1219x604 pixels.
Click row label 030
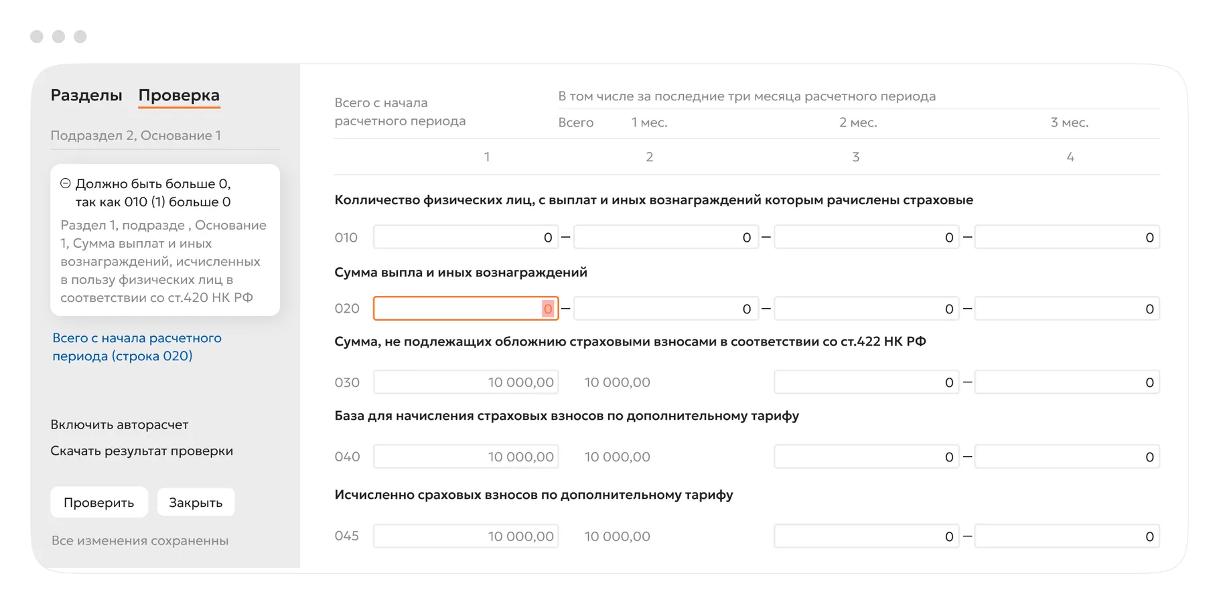(x=347, y=382)
